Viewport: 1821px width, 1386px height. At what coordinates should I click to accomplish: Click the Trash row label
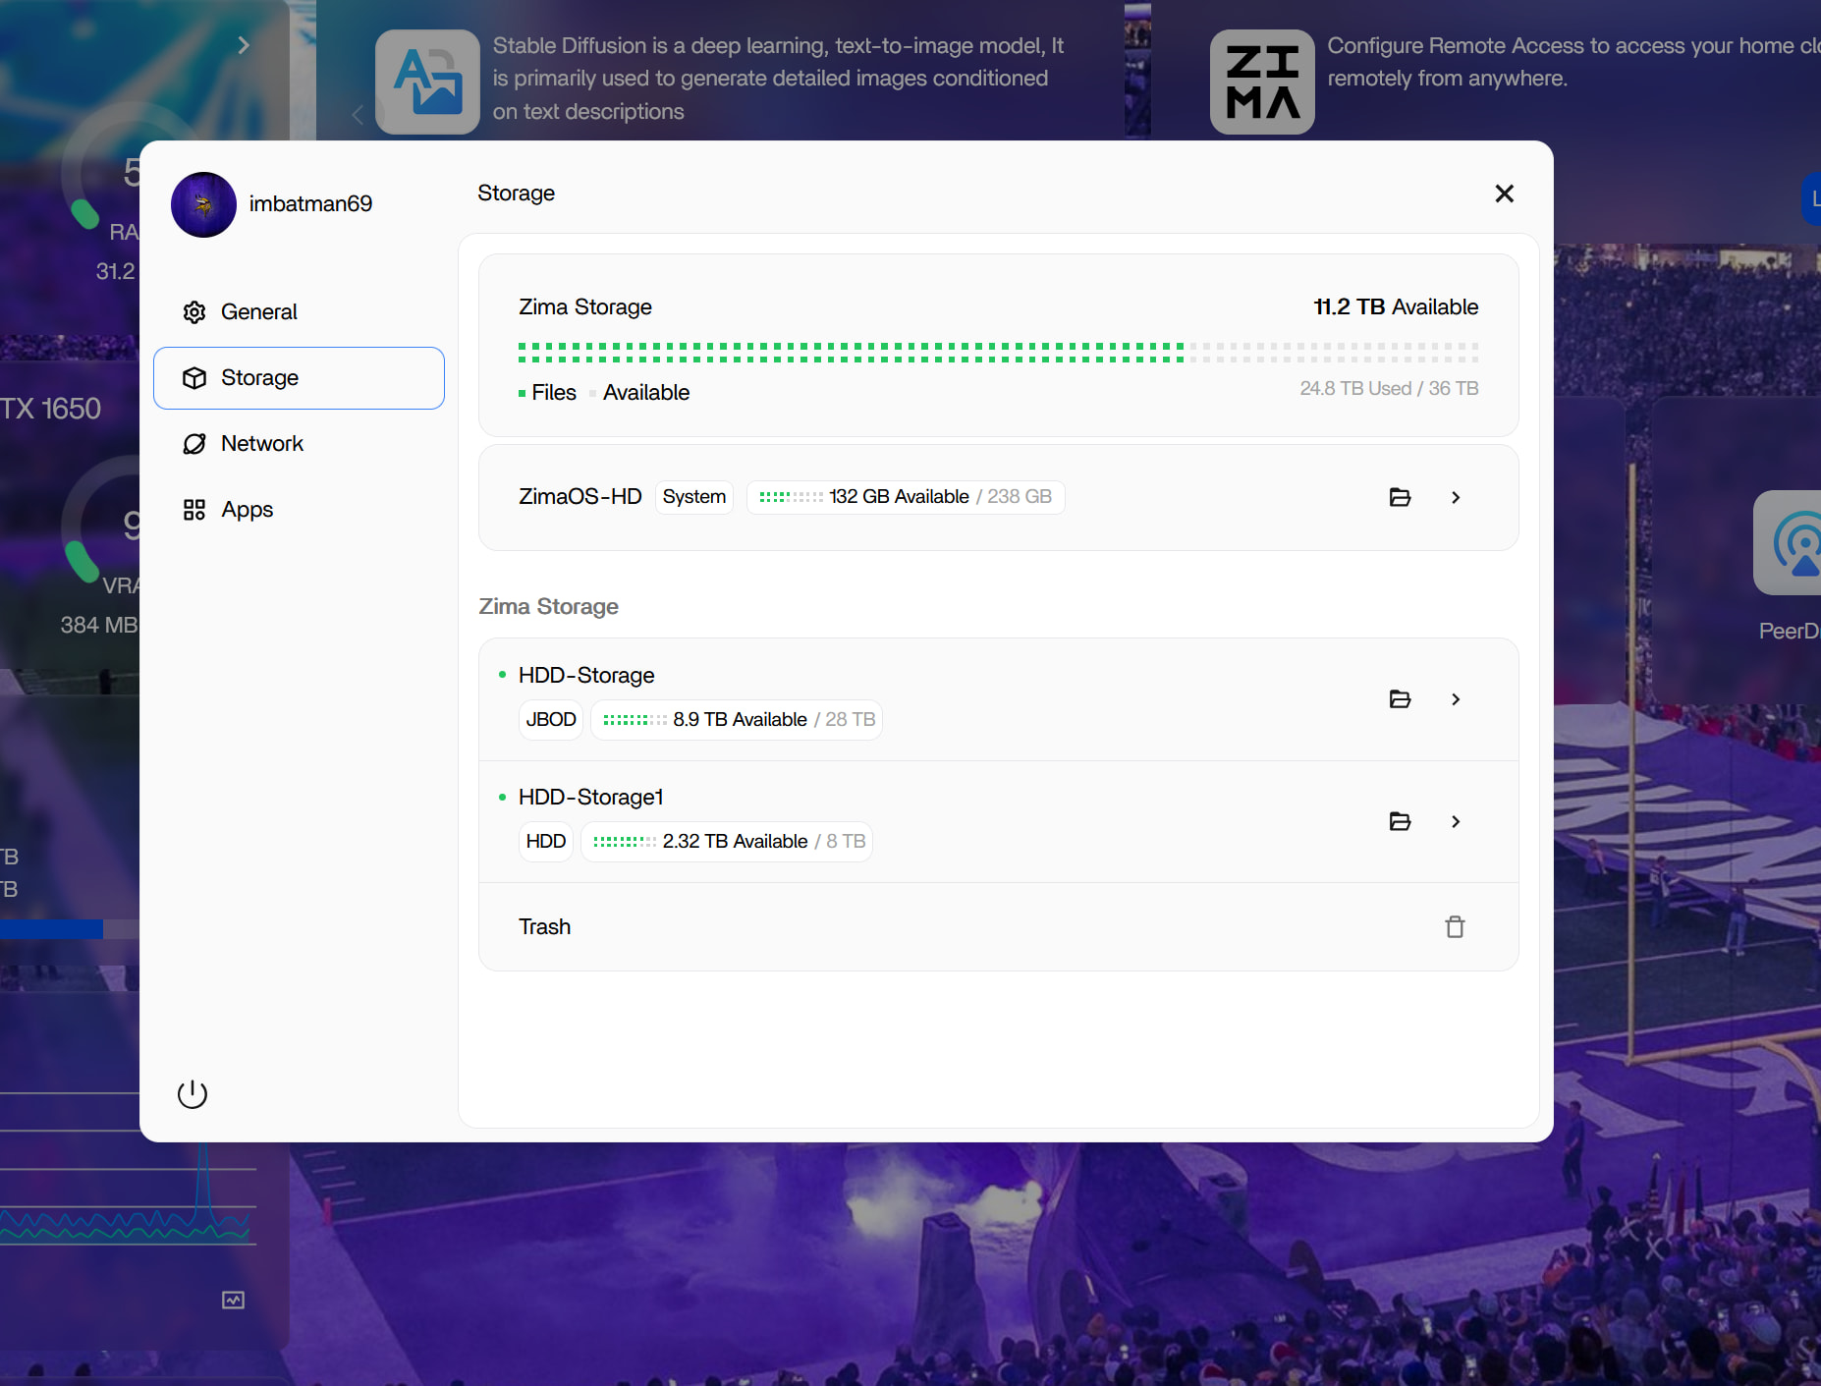544,926
